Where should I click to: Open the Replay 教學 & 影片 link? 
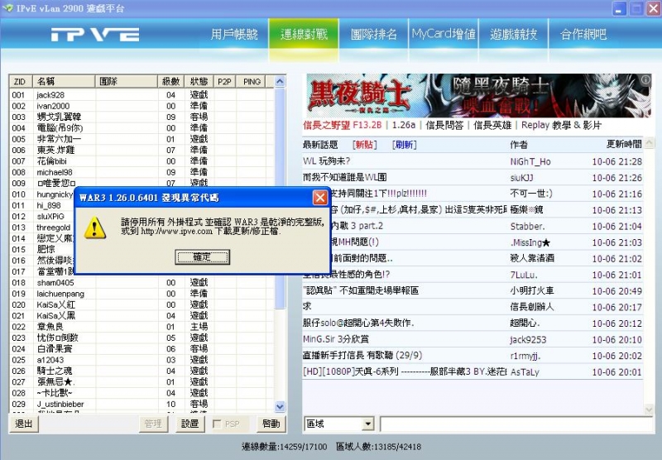click(x=561, y=125)
